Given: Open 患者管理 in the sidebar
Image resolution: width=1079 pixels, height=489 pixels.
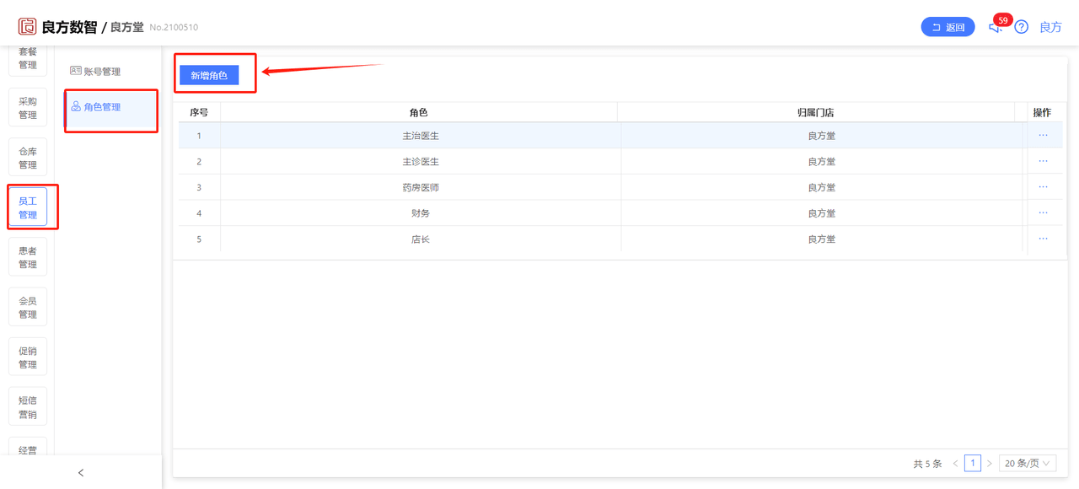Looking at the screenshot, I should pos(28,257).
